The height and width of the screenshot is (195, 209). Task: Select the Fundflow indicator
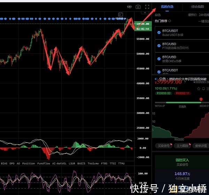tap(44, 164)
